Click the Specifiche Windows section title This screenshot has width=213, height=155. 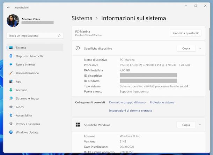(x=97, y=125)
